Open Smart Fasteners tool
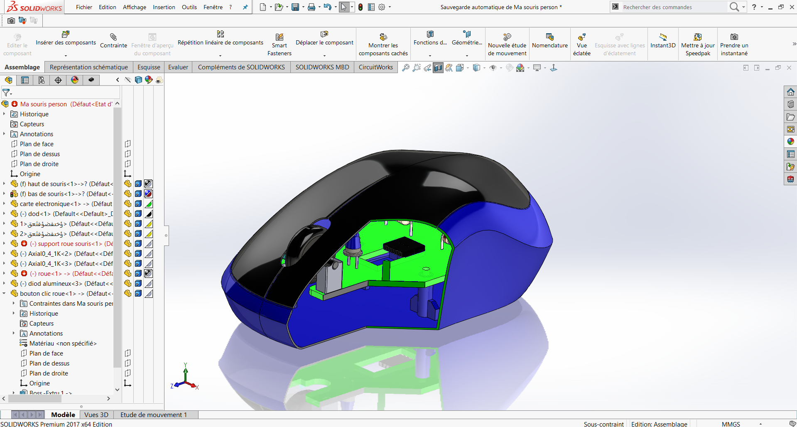The height and width of the screenshot is (427, 797). [x=280, y=38]
